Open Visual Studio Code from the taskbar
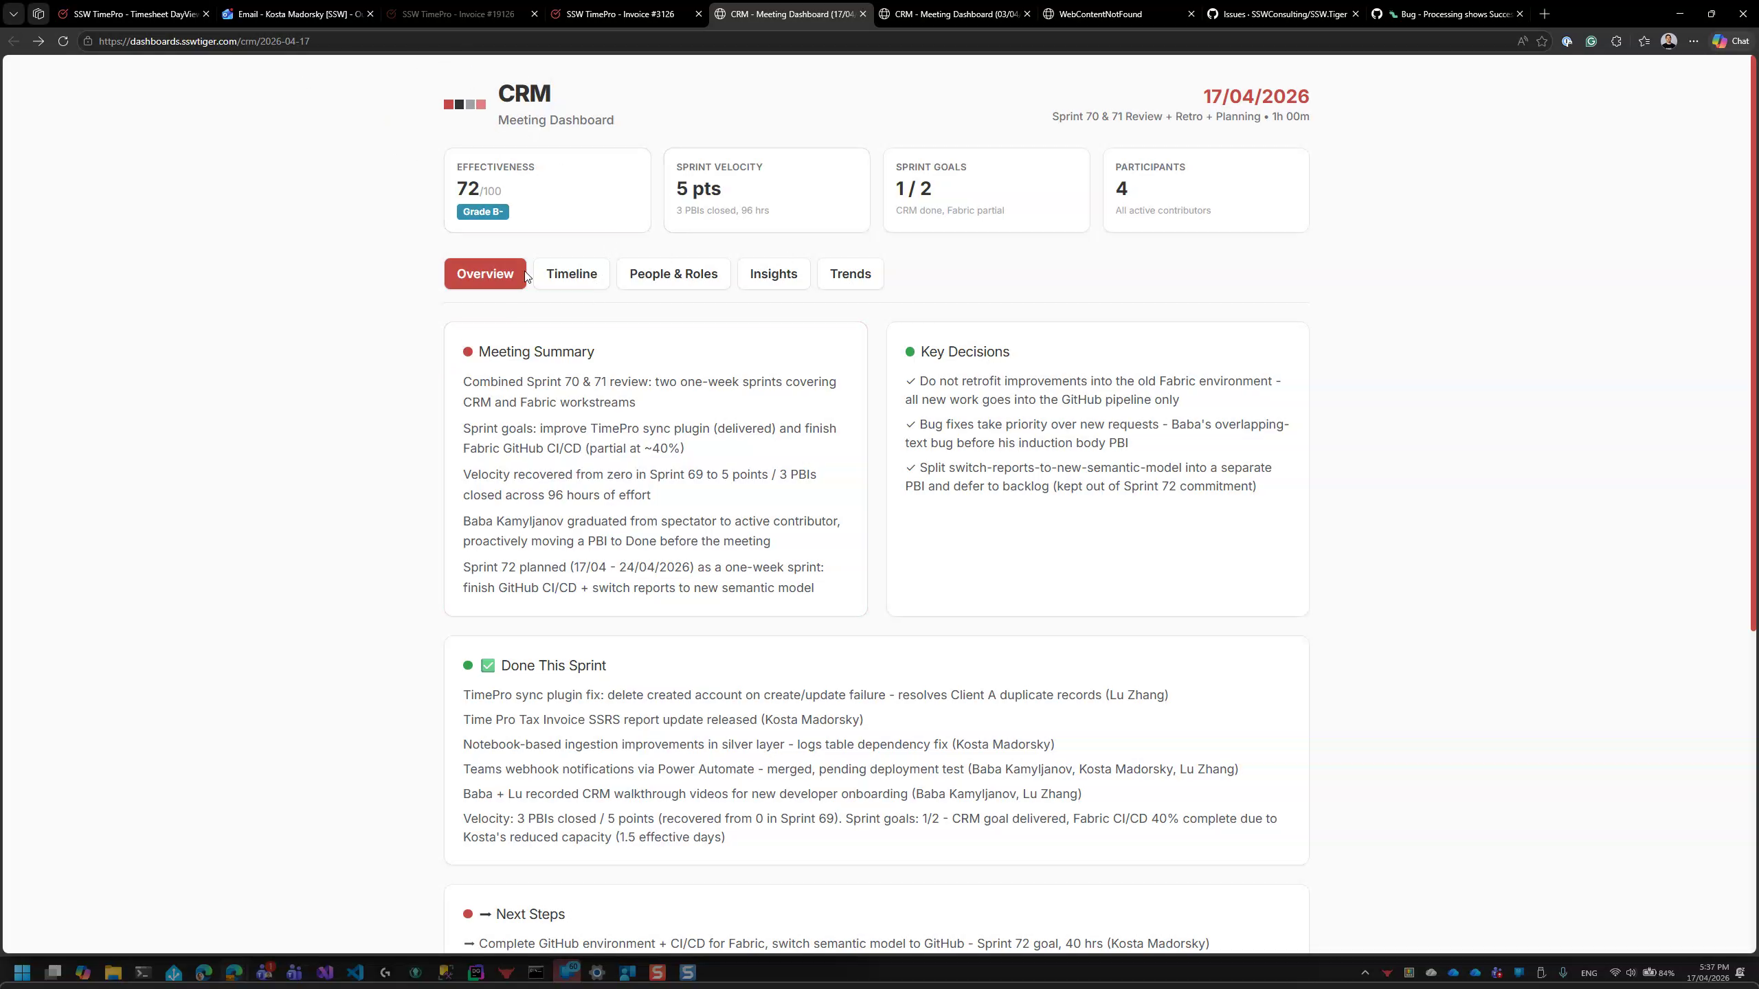The image size is (1759, 989). [355, 973]
